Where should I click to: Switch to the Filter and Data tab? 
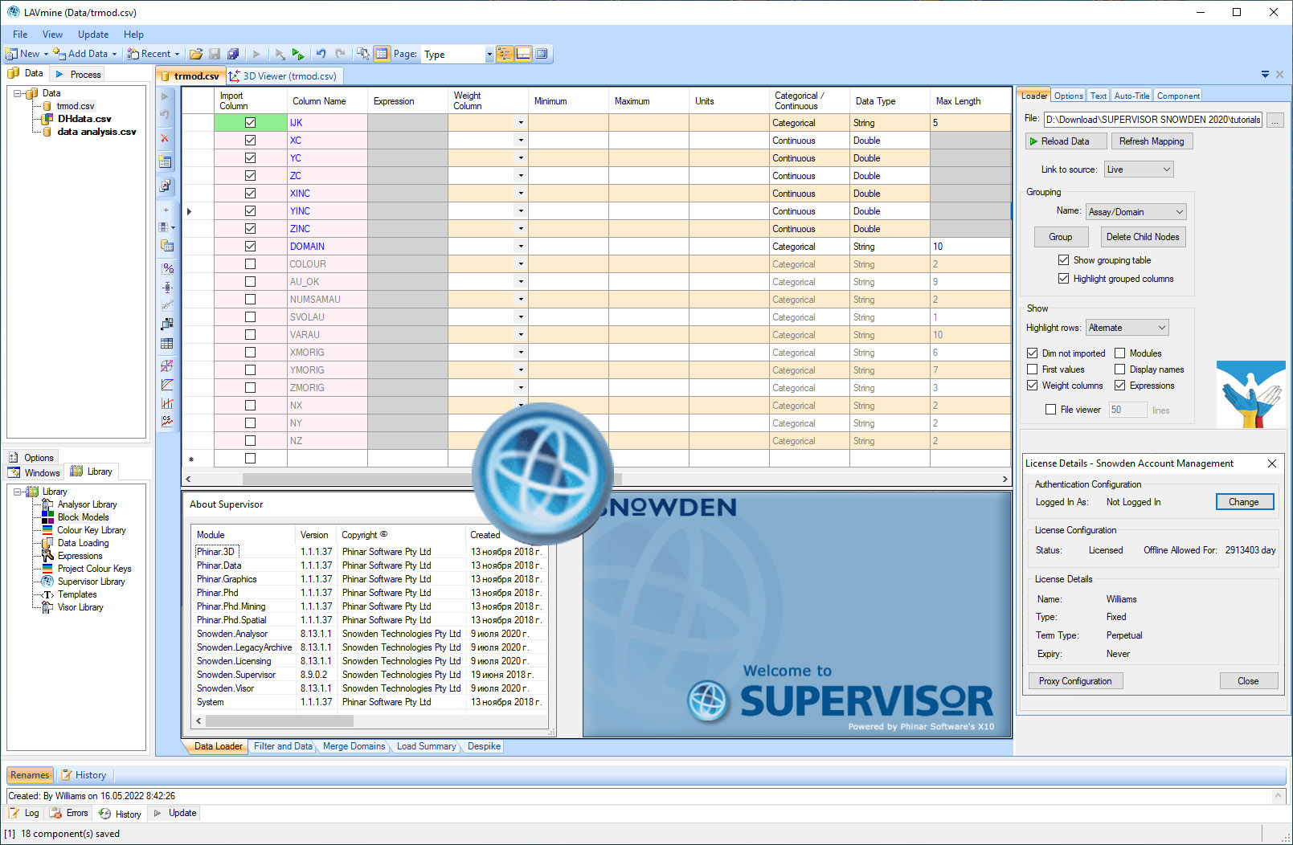point(283,746)
